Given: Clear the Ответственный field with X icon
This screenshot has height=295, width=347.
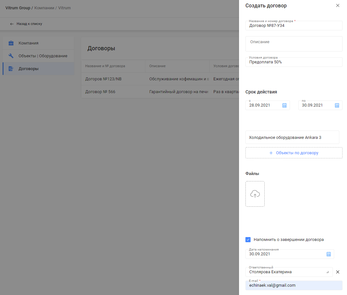Looking at the screenshot, I should click(x=338, y=272).
